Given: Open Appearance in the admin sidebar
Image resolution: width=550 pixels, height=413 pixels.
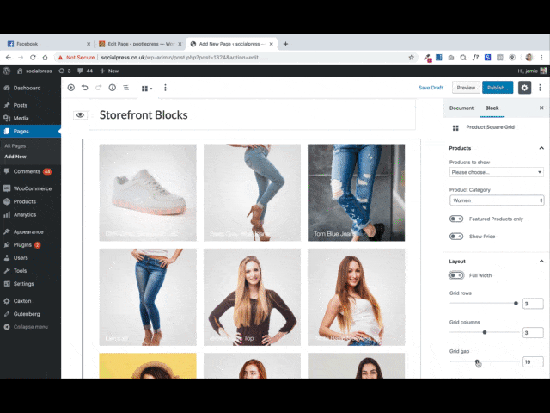Looking at the screenshot, I should [30, 231].
